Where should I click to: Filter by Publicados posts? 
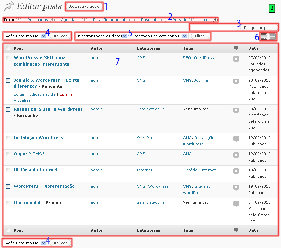coord(38,20)
